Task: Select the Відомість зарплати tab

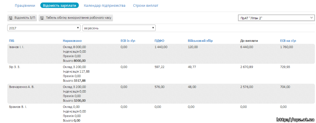Action: (59, 5)
